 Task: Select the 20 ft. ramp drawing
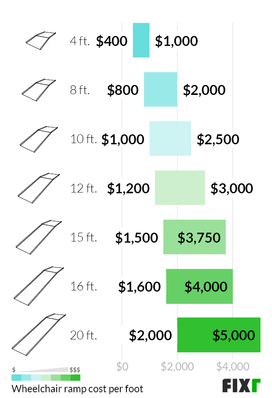[39, 335]
